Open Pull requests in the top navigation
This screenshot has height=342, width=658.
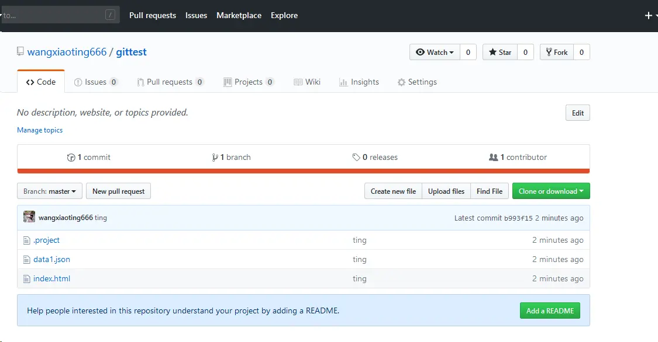coord(153,16)
